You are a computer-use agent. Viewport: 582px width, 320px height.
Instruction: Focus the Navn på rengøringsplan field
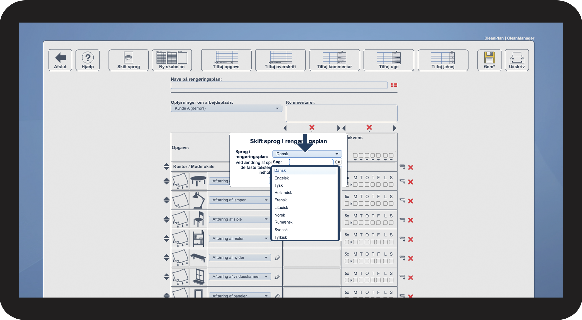[279, 85]
